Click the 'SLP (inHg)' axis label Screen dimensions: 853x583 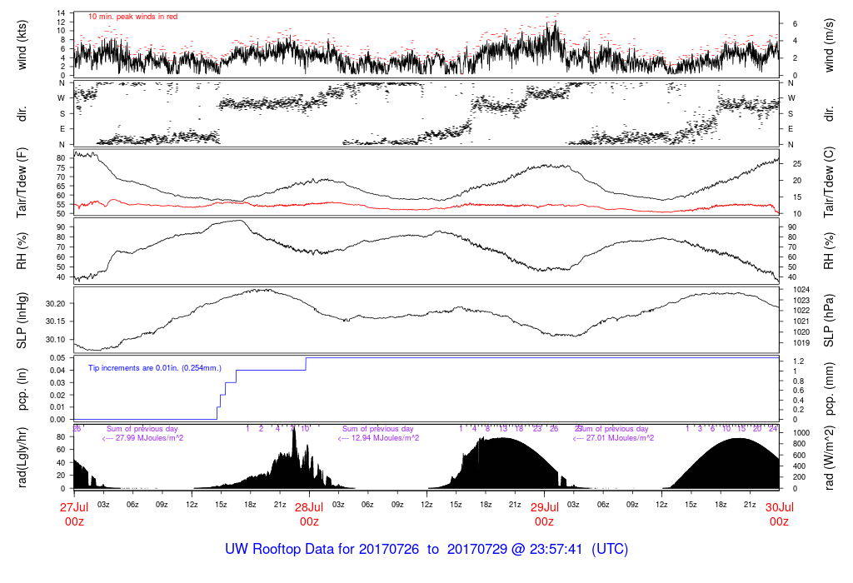point(22,321)
